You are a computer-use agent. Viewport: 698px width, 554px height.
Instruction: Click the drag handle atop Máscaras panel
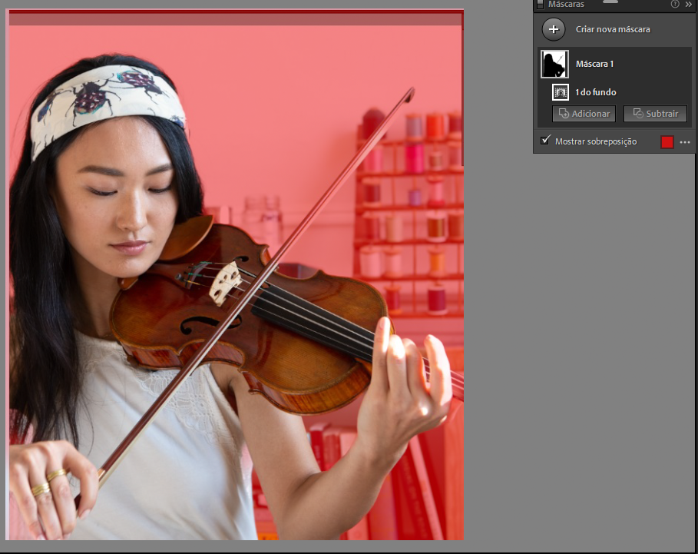611,2
